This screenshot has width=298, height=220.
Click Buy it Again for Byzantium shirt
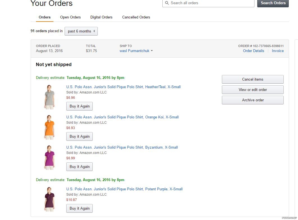[79, 167]
